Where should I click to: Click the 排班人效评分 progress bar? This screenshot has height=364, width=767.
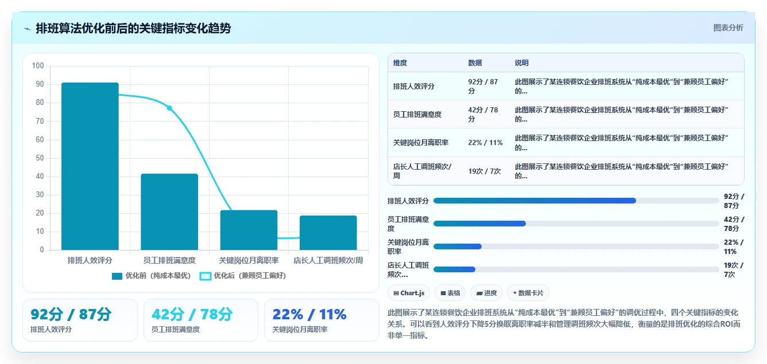click(x=576, y=201)
